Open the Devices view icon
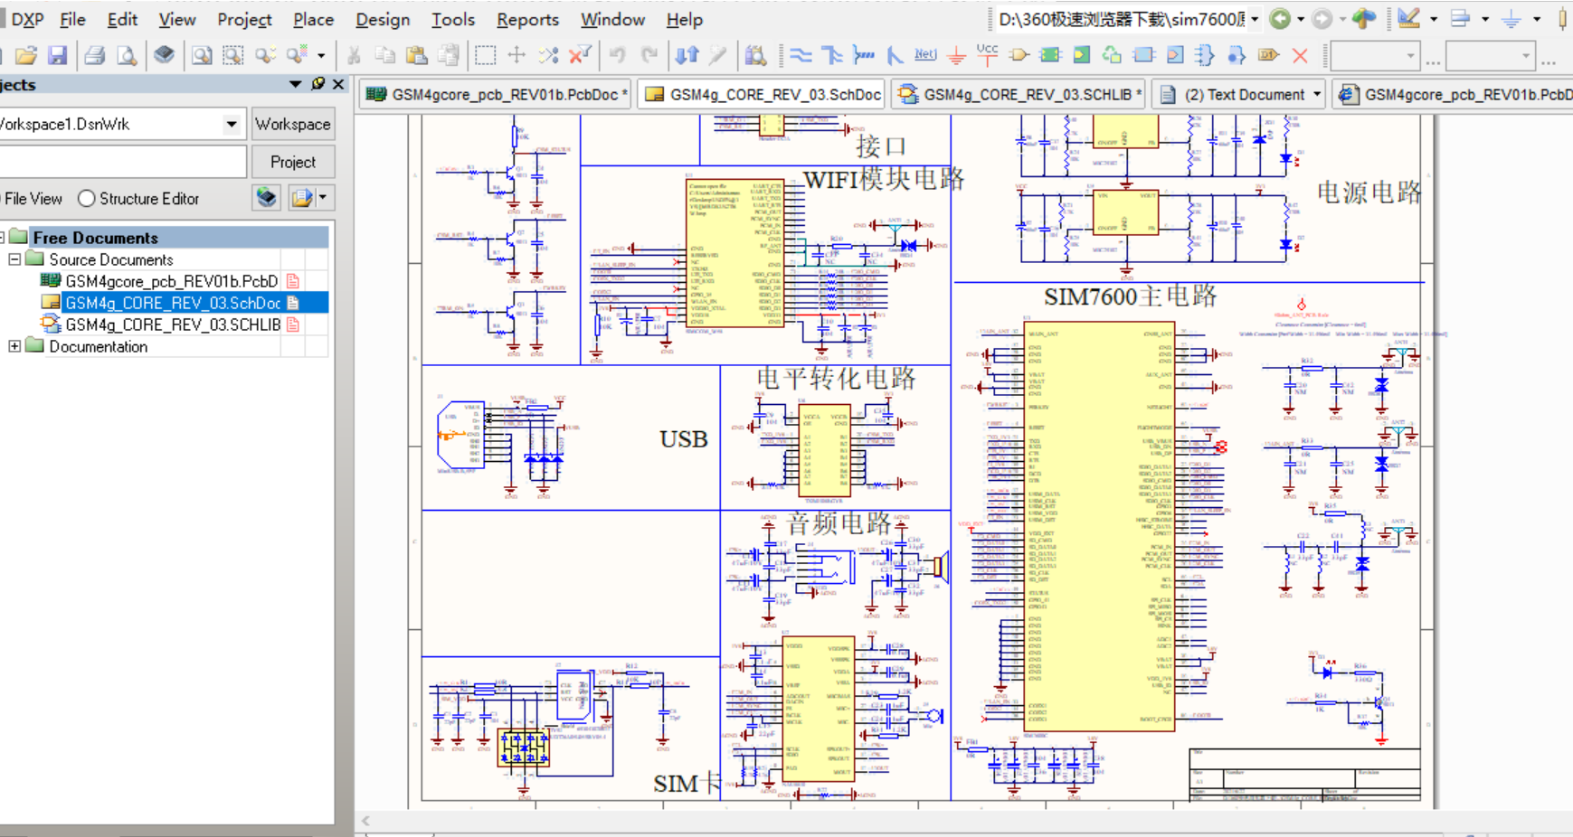Viewport: 1573px width, 837px height. click(x=164, y=56)
